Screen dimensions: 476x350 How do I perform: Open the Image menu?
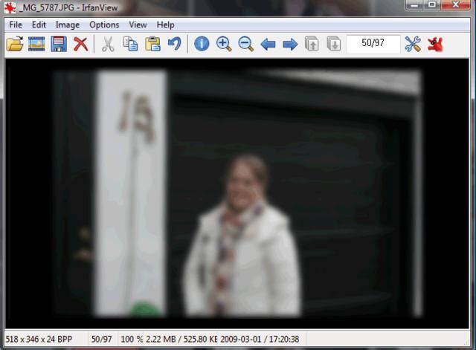tap(67, 25)
